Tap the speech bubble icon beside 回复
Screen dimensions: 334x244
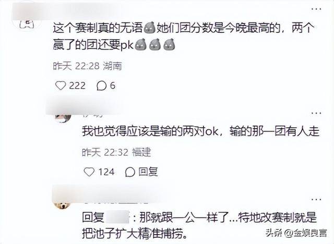(130, 172)
